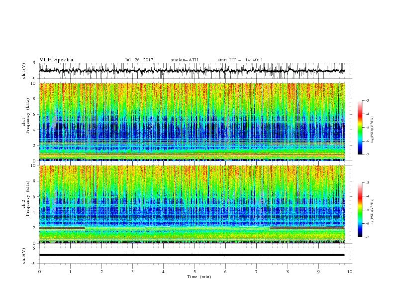
Task: Click the time axis tick label '5'
Action: click(x=195, y=272)
